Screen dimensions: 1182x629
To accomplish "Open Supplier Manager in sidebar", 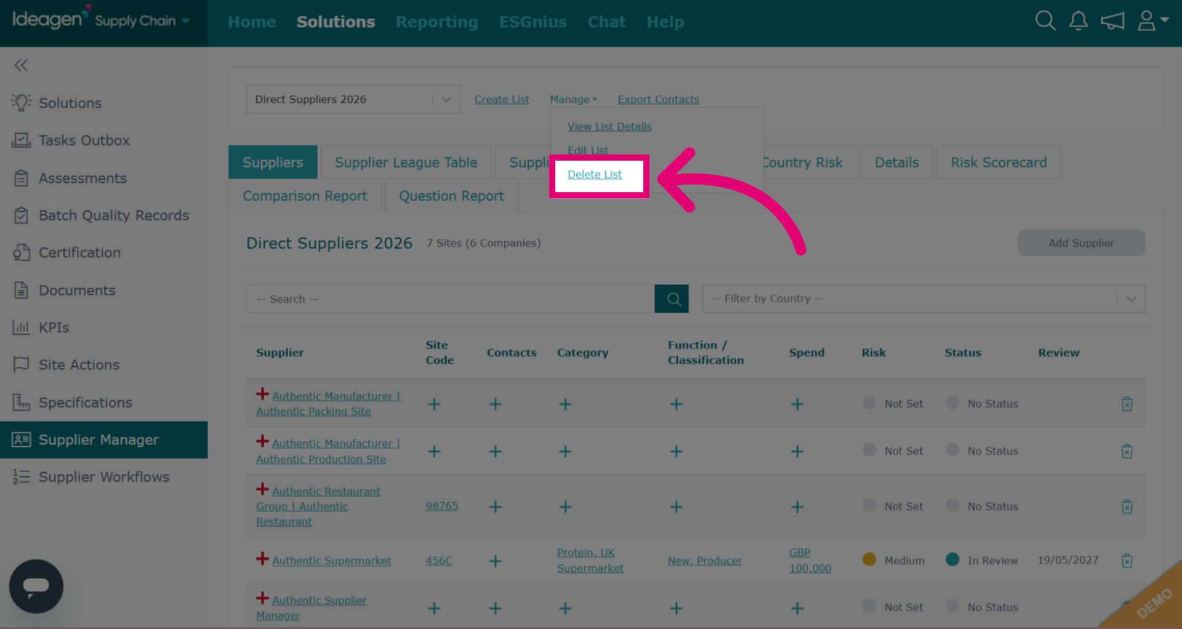I will click(103, 439).
